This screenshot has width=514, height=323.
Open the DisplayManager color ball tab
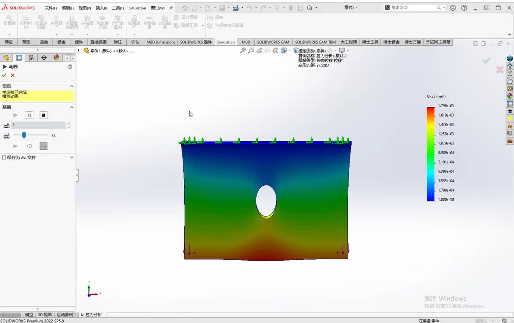click(x=56, y=57)
